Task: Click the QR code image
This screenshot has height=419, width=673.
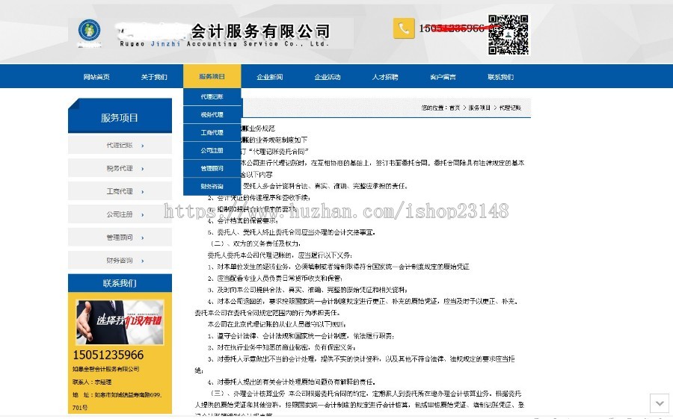Action: [508, 35]
